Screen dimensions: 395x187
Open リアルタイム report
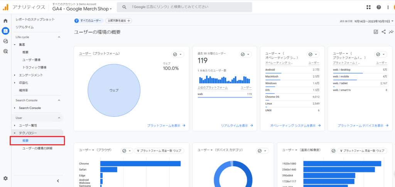25,27
